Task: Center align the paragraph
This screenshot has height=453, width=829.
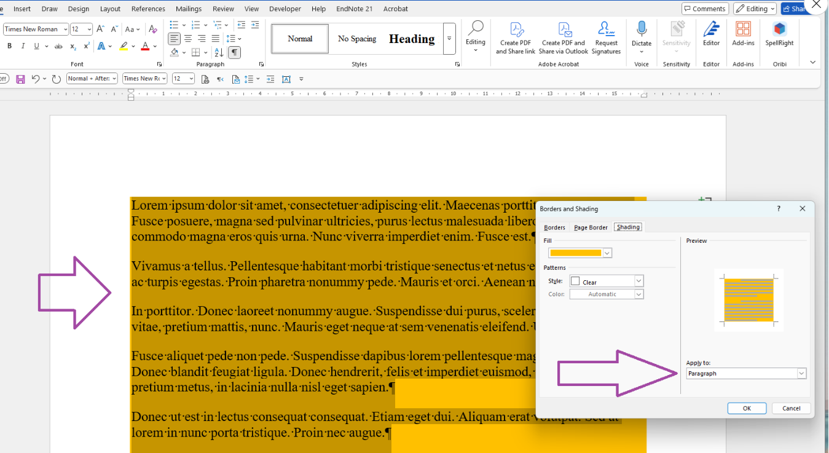Action: click(188, 38)
